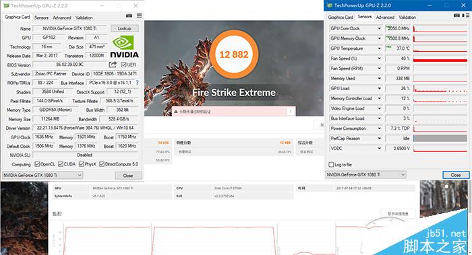The image size is (472, 255).
Task: Select Sensors tab in right GPU-Z window
Action: (365, 17)
